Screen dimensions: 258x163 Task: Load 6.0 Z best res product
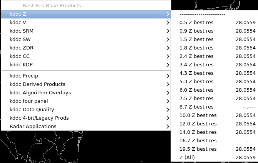(214, 90)
